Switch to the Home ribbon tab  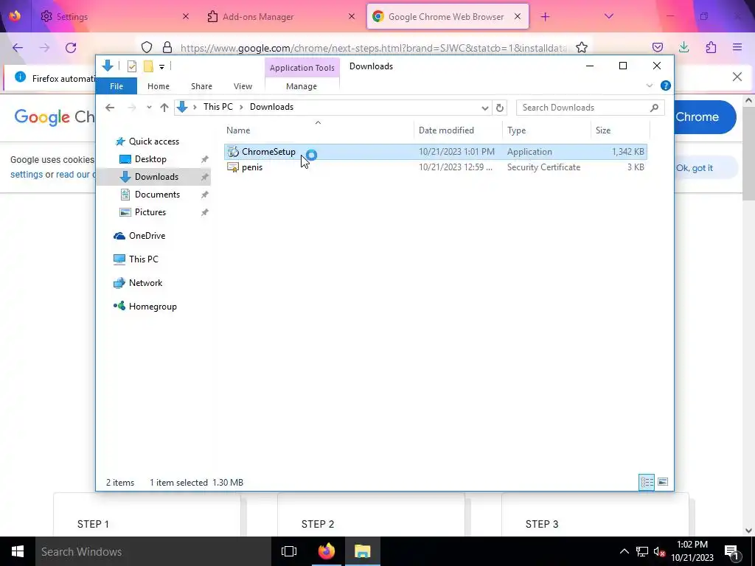coord(159,86)
